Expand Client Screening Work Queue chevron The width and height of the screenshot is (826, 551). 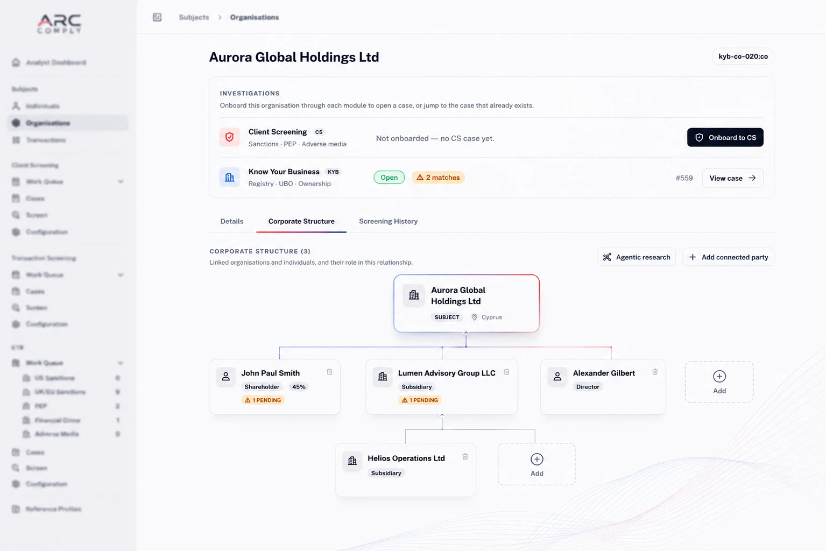point(121,182)
